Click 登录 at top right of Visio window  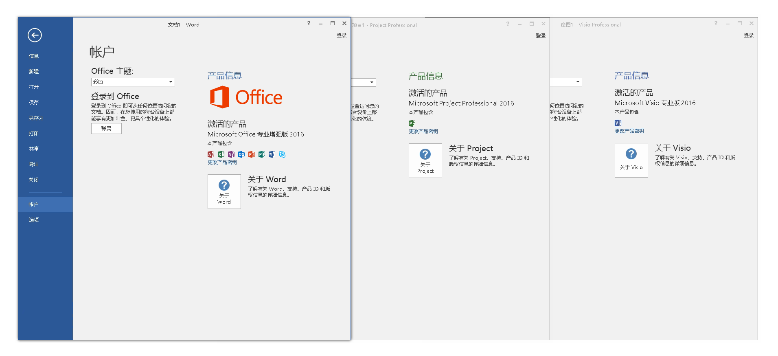click(x=749, y=35)
